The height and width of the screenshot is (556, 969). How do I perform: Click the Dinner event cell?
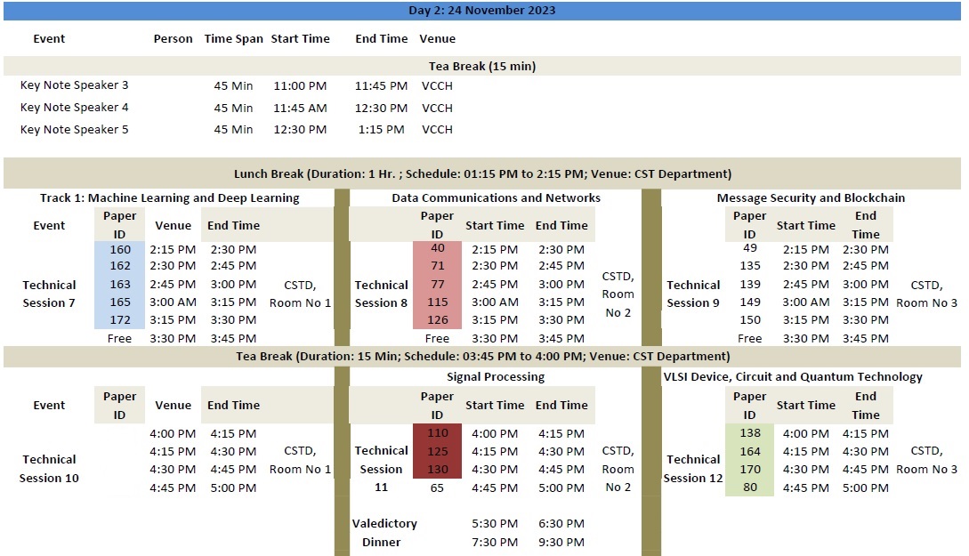pos(381,542)
